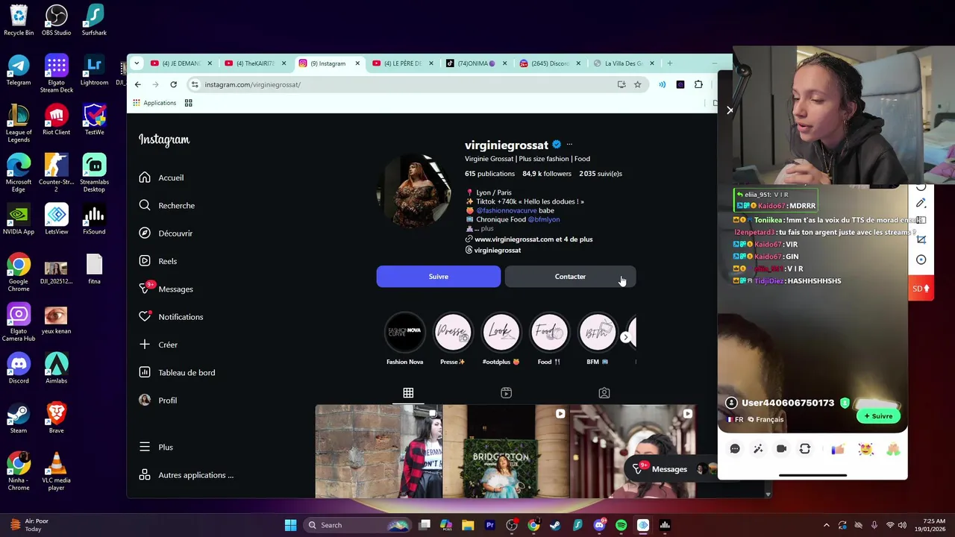Close the Instagram browser tab
Screen dimensions: 955x537
[x=357, y=63]
